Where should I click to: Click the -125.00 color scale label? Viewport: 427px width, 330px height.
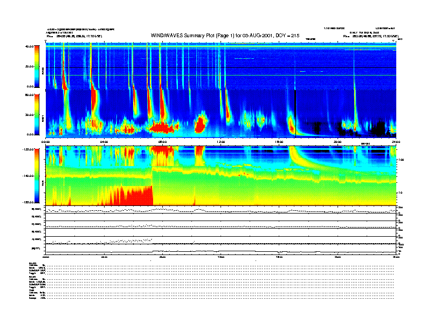tap(28, 149)
